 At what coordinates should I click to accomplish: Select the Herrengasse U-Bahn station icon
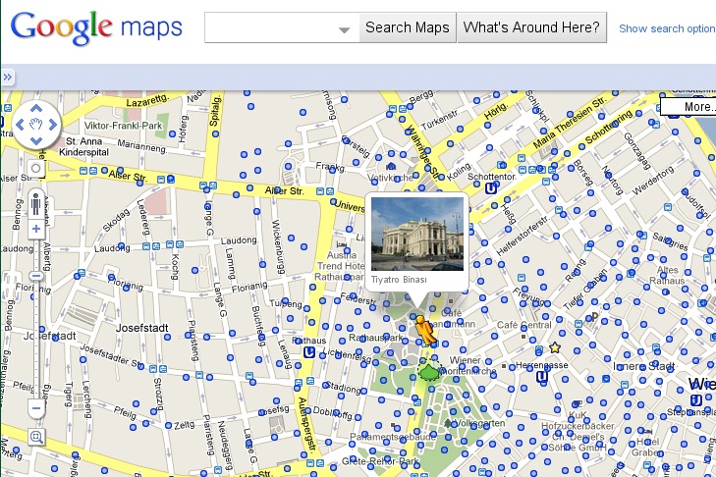click(x=541, y=376)
